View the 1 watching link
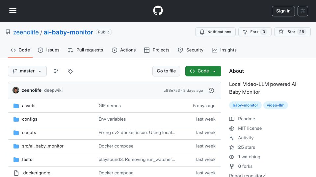This screenshot has width=316, height=177. (249, 157)
